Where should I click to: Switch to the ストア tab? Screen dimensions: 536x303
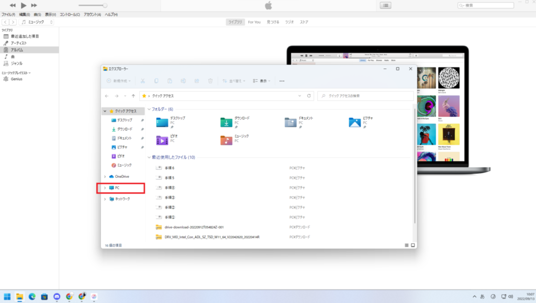point(304,22)
